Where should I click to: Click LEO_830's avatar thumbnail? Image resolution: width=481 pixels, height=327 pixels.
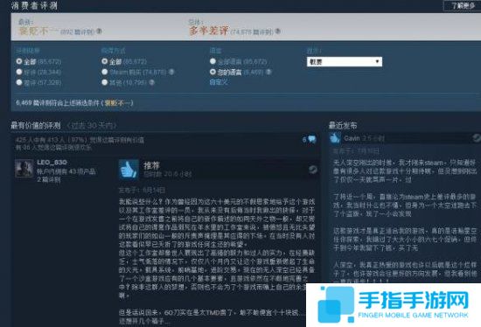[x=24, y=168]
